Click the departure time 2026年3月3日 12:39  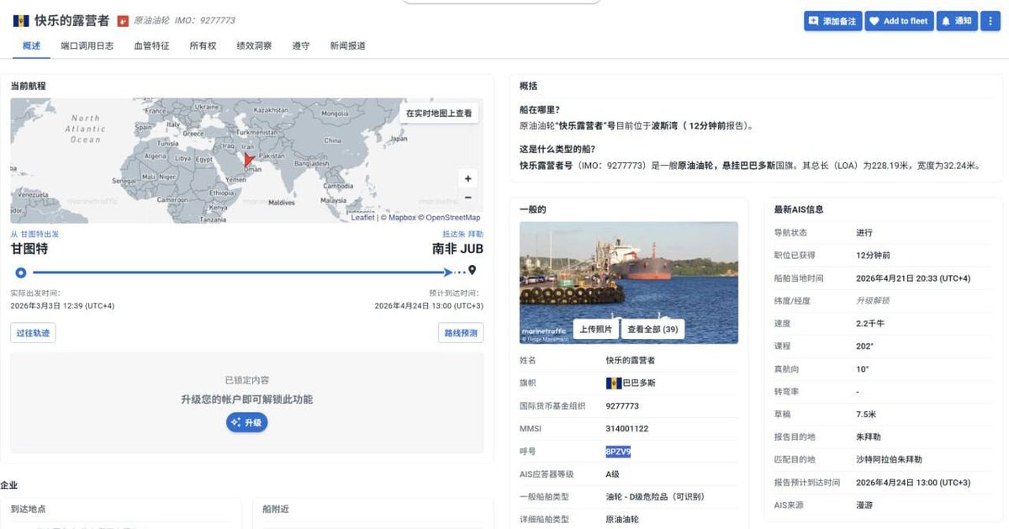coord(62,305)
